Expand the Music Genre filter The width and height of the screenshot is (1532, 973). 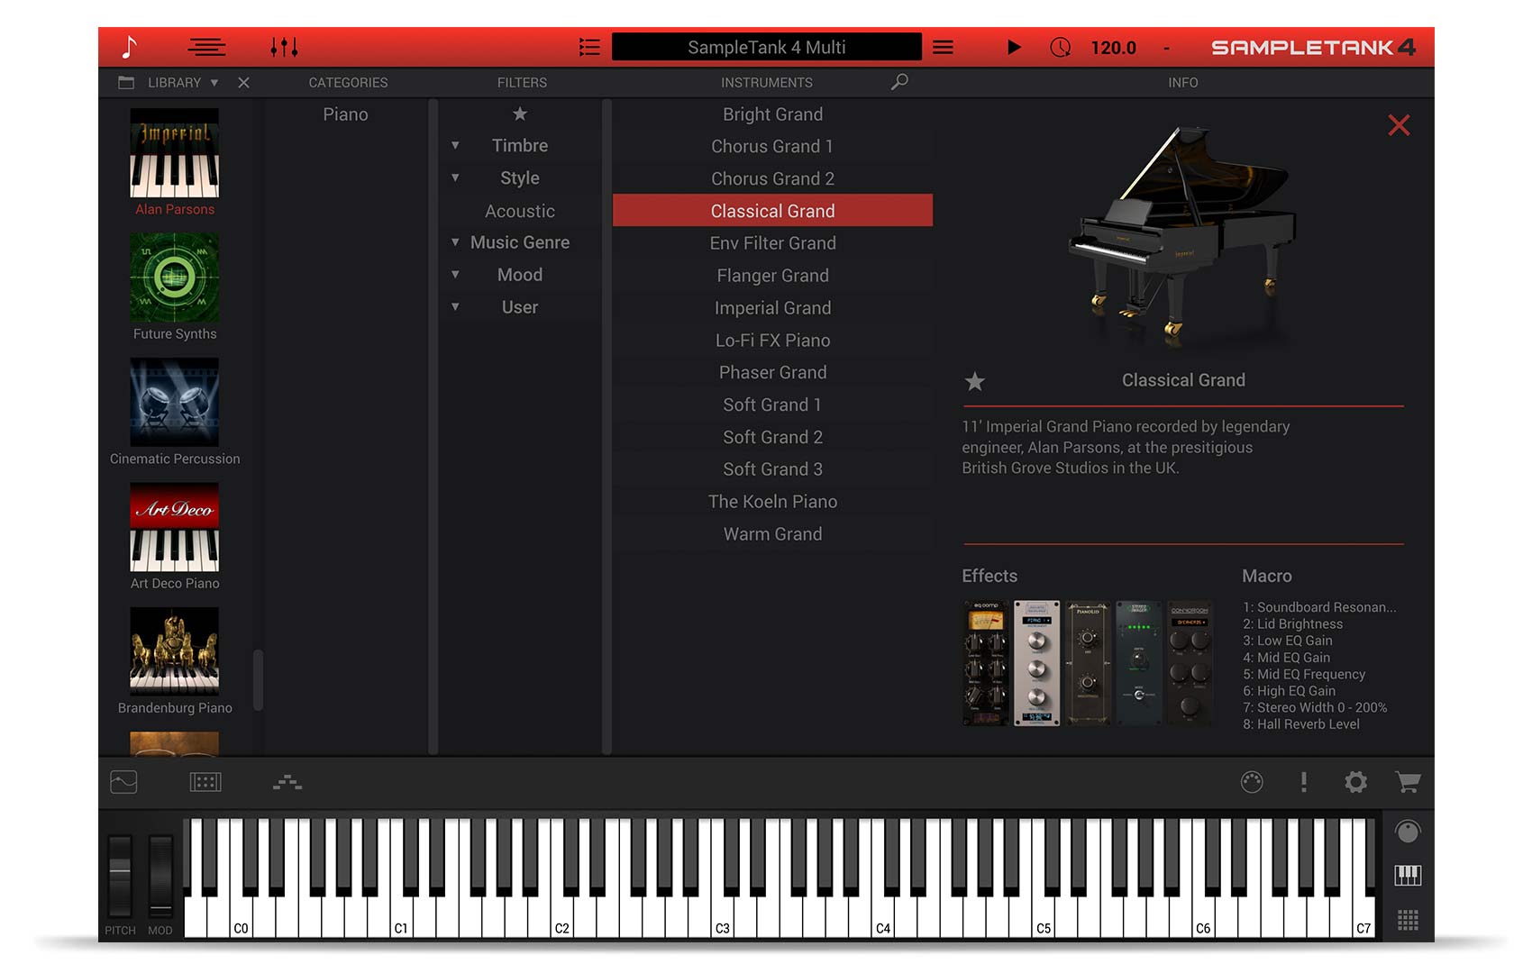click(456, 242)
